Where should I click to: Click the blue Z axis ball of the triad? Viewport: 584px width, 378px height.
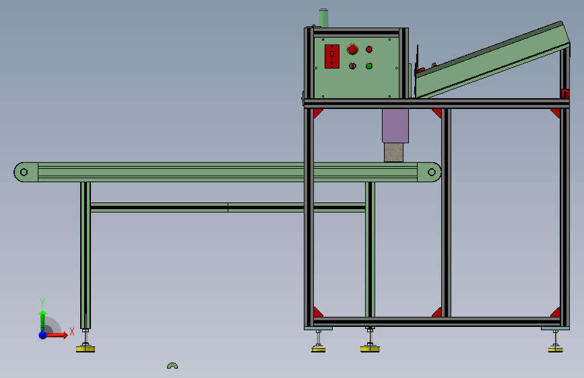(43, 335)
